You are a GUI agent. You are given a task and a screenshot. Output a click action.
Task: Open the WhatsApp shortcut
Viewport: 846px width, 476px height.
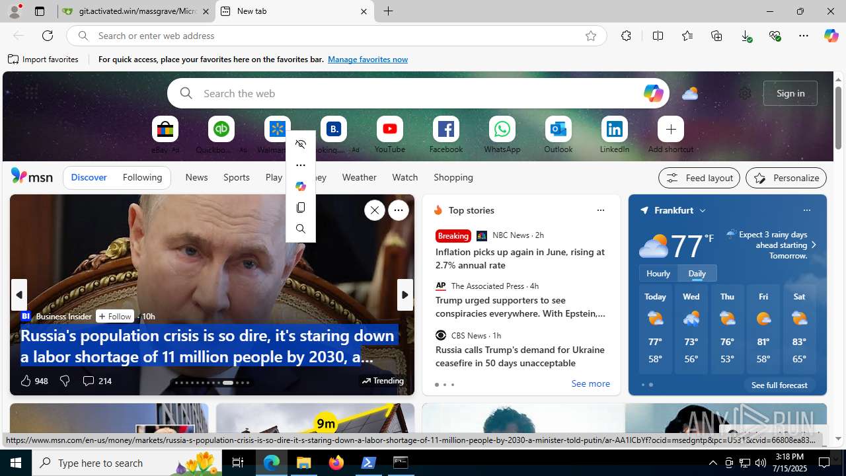point(502,129)
